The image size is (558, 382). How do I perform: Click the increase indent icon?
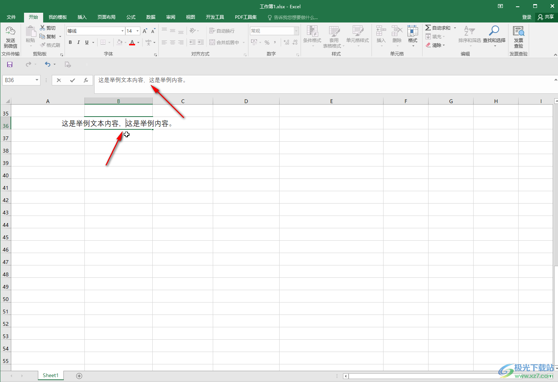click(x=201, y=42)
